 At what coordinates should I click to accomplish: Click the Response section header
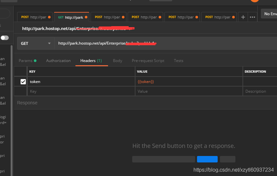tap(27, 103)
